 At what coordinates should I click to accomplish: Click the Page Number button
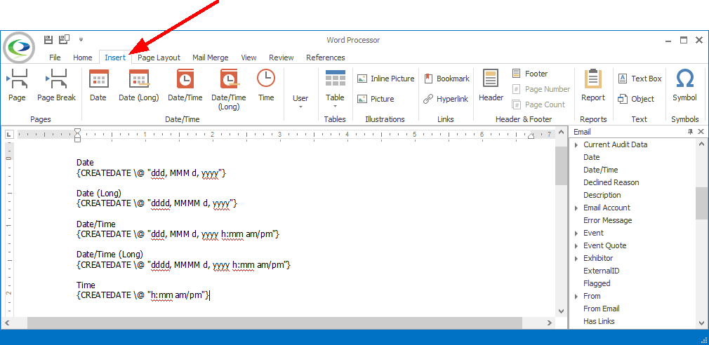541,89
